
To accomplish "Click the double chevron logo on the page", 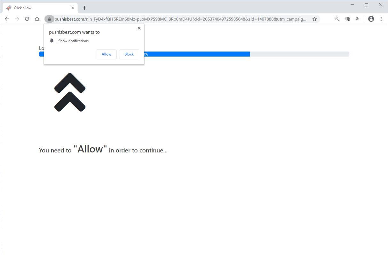I will click(x=70, y=92).
